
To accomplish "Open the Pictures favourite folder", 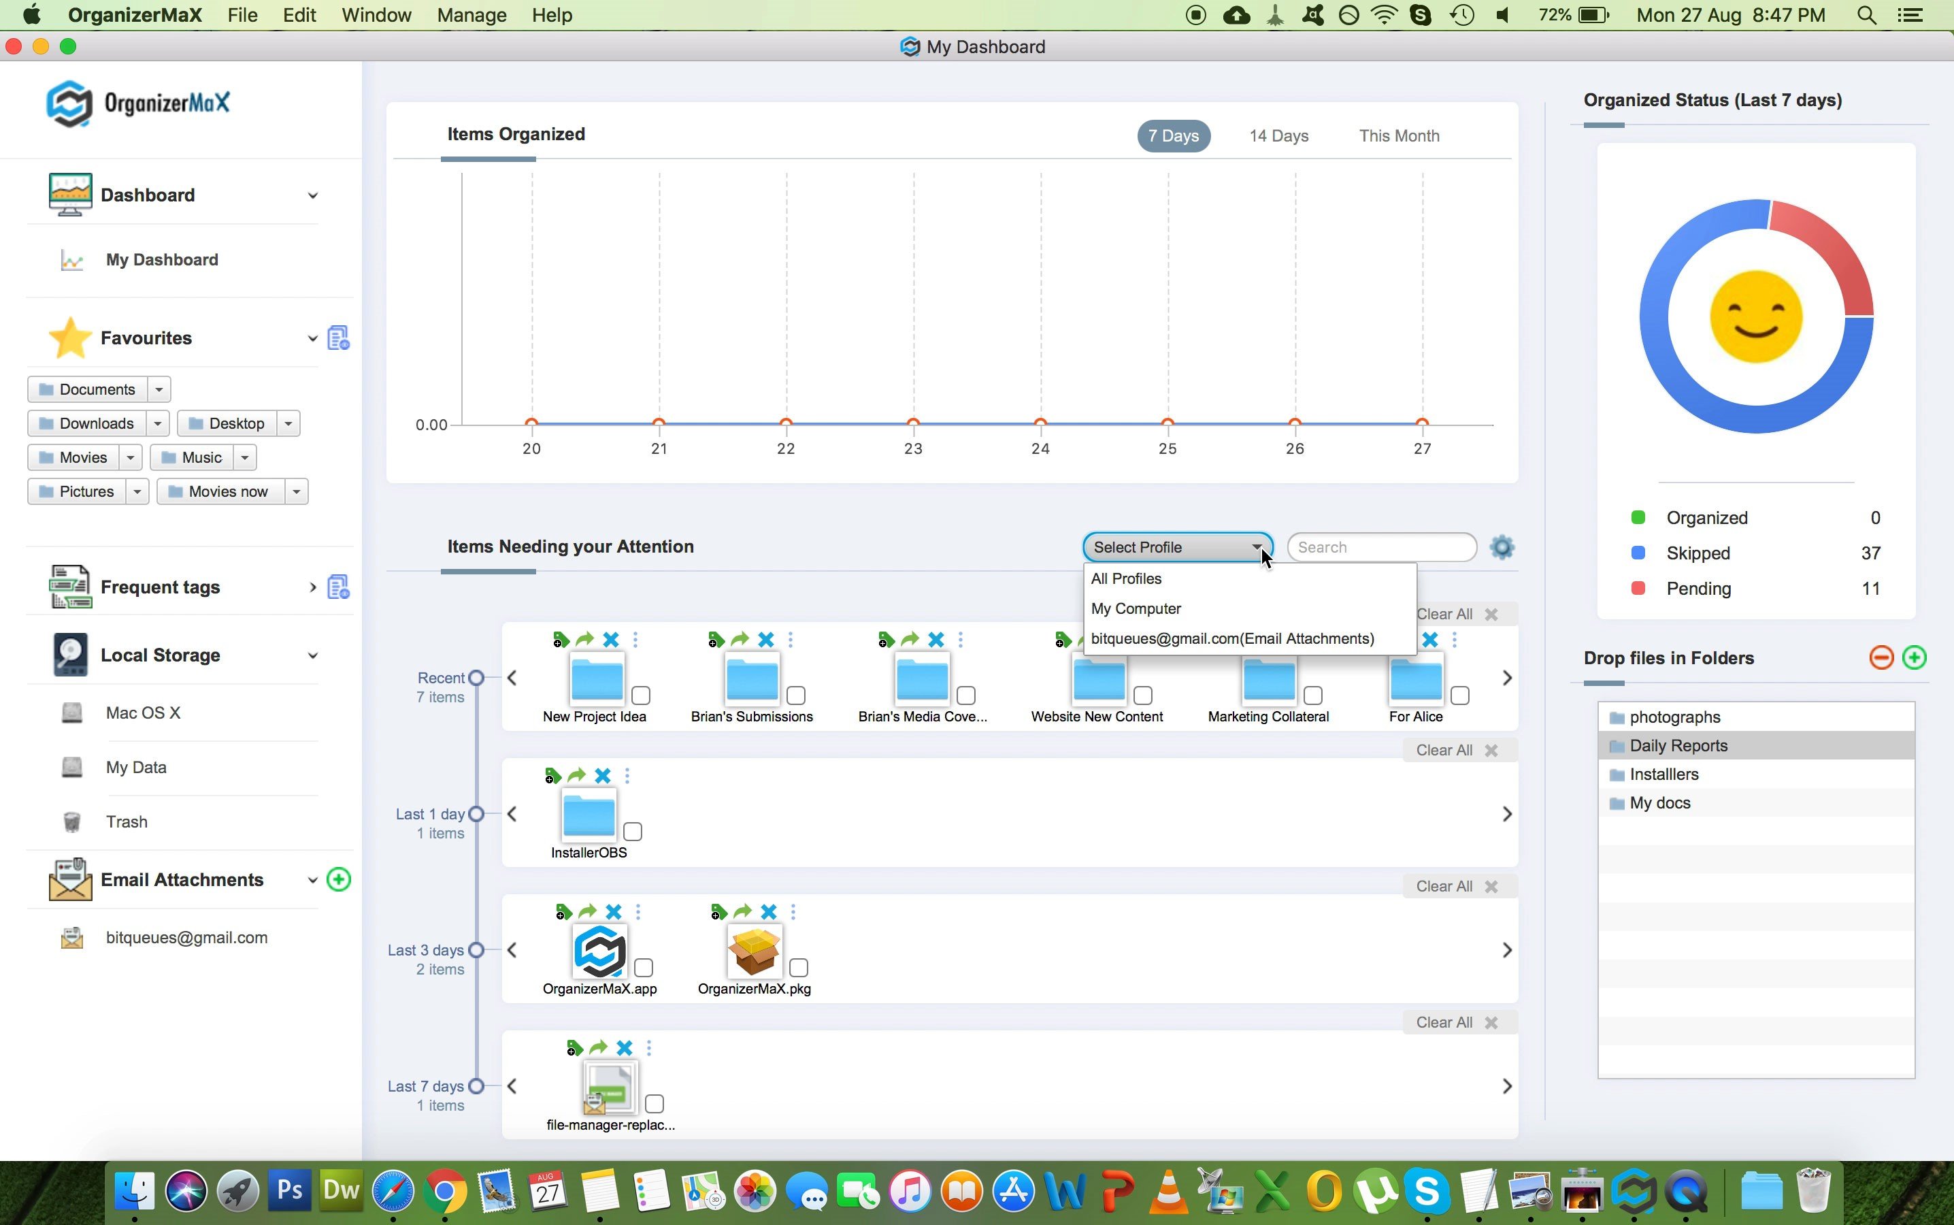I will [77, 492].
